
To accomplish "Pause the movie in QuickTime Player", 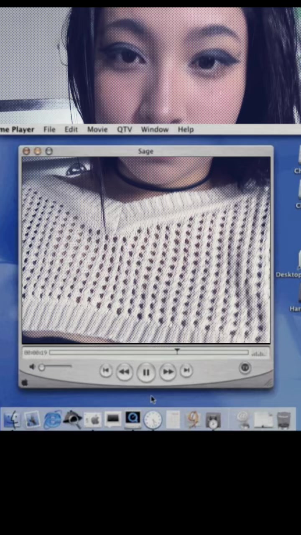I will [146, 372].
